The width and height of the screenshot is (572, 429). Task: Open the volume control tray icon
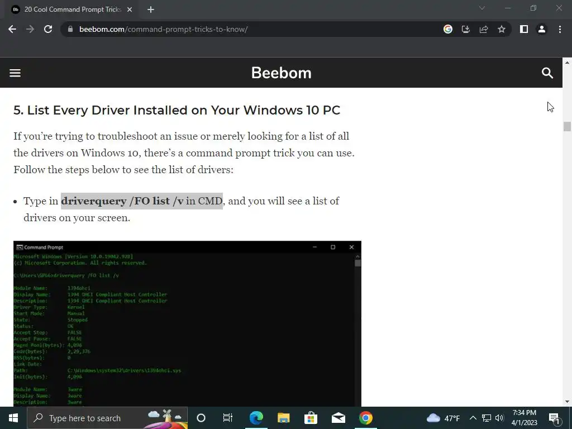coord(499,418)
